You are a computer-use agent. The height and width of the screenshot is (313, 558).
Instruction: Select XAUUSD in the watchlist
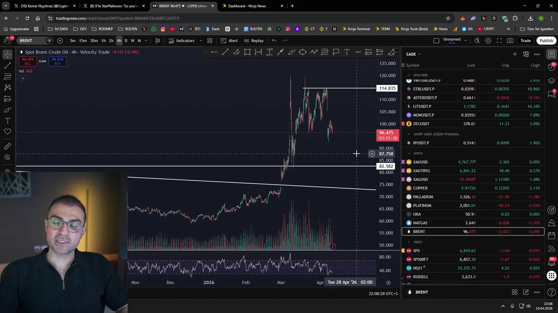473,162
